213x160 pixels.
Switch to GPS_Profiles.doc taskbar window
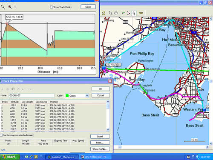point(95,157)
